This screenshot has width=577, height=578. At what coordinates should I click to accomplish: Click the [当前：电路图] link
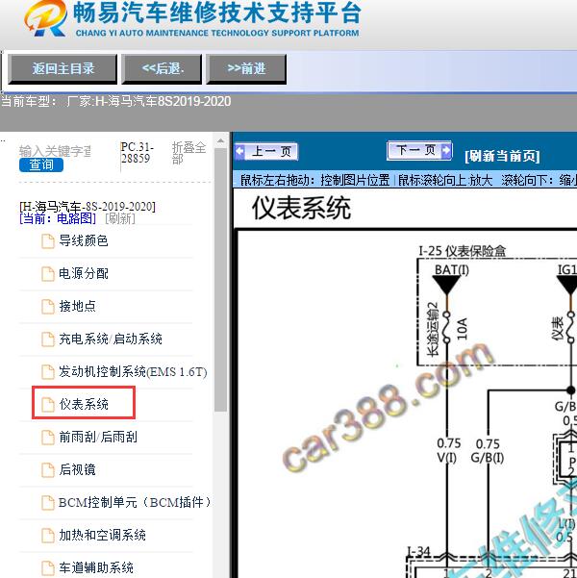58,218
